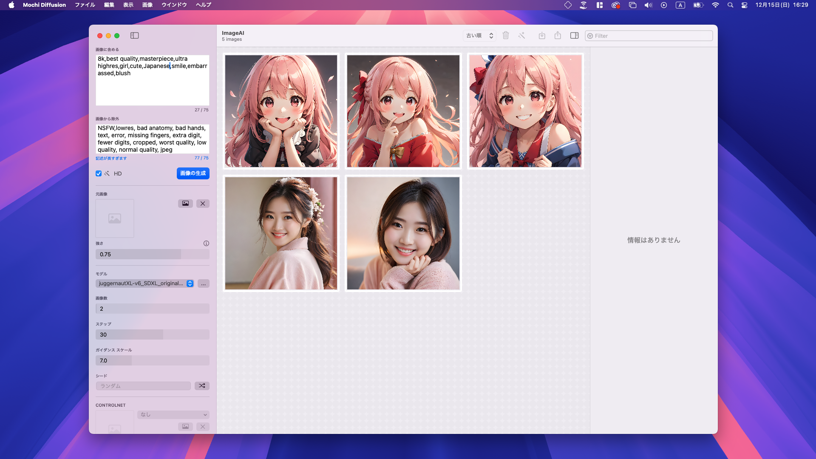Viewport: 816px width, 459px height.
Task: Clear the source image with X button
Action: click(203, 204)
